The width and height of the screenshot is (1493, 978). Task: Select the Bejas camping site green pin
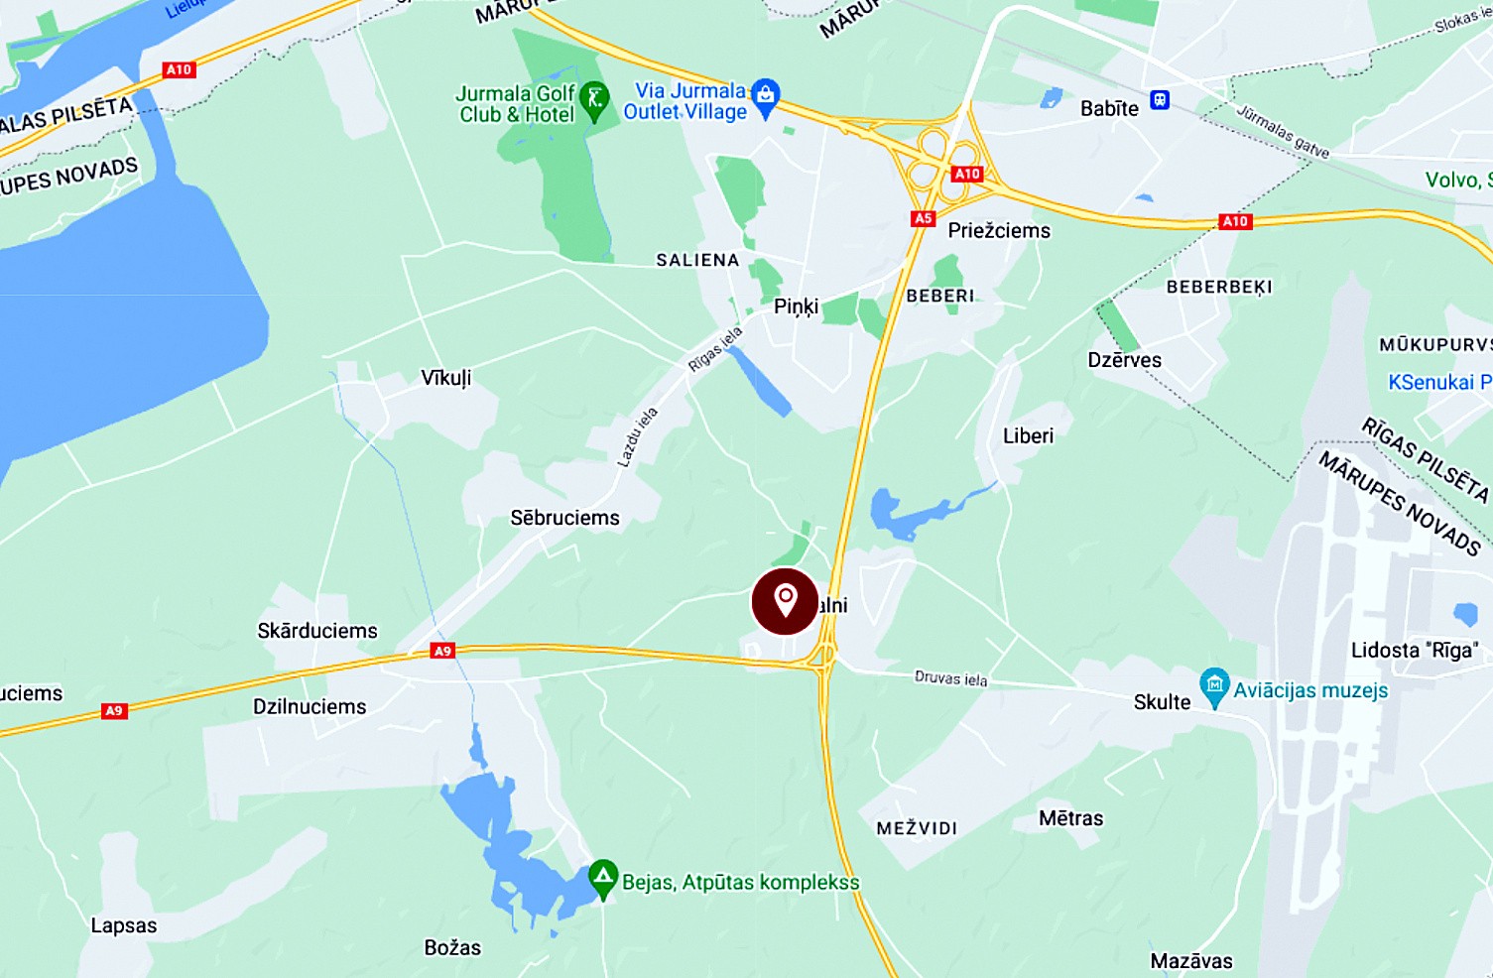(x=602, y=880)
